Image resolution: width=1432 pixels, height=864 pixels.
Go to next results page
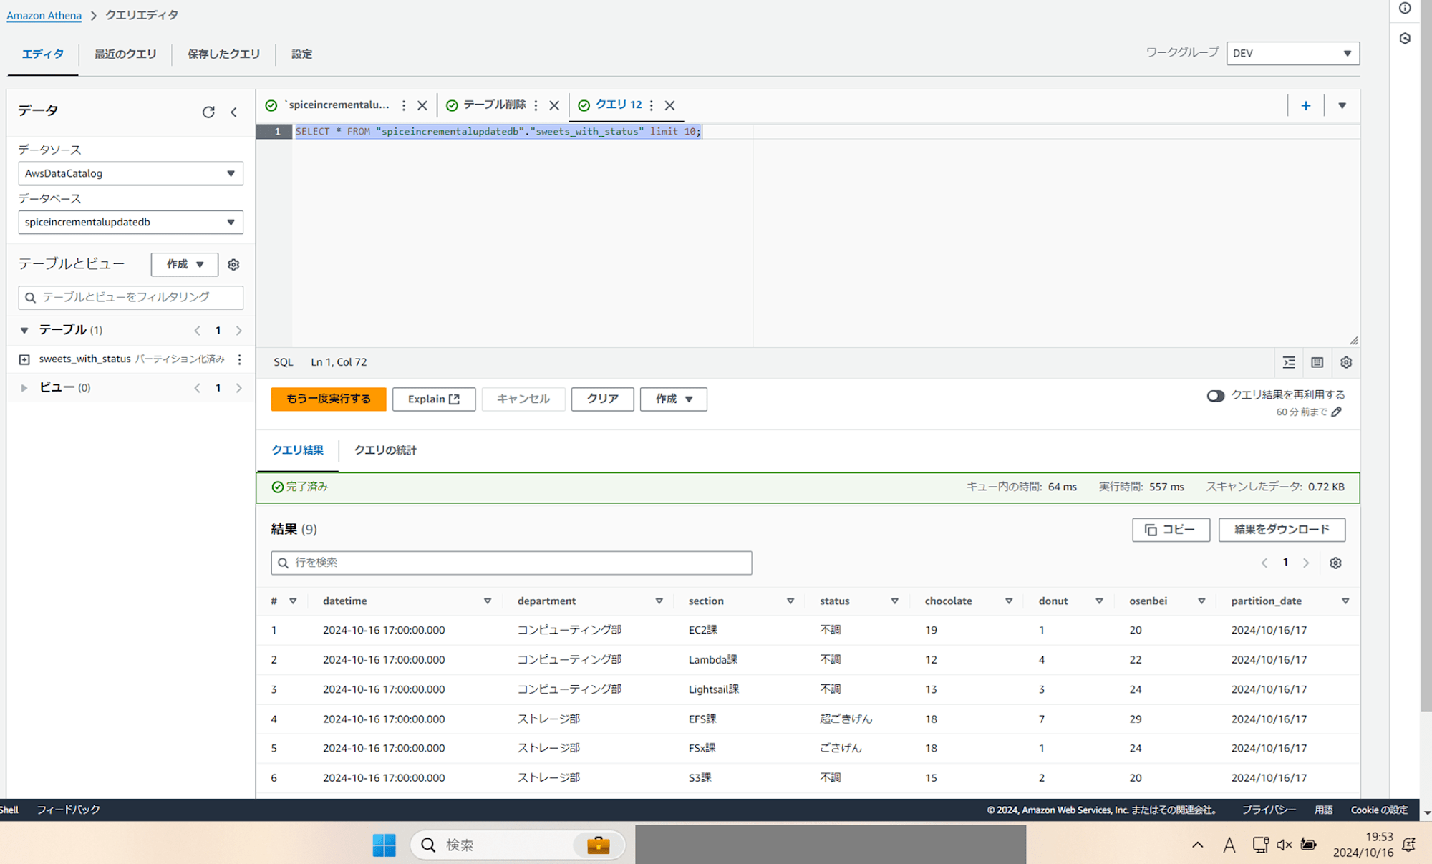pyautogui.click(x=1306, y=563)
